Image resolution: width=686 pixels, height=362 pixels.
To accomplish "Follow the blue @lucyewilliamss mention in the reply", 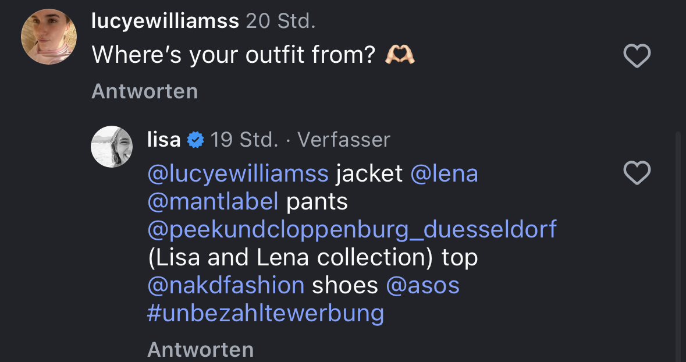I will [x=238, y=173].
